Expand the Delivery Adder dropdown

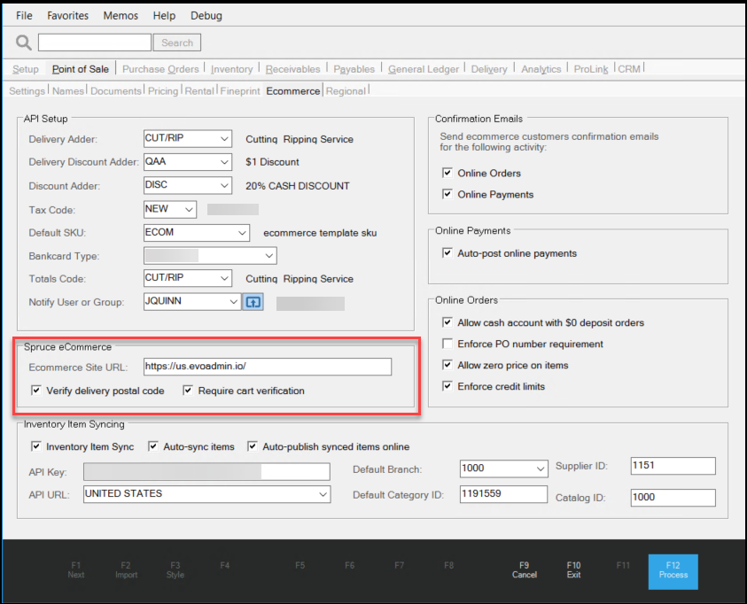[224, 139]
